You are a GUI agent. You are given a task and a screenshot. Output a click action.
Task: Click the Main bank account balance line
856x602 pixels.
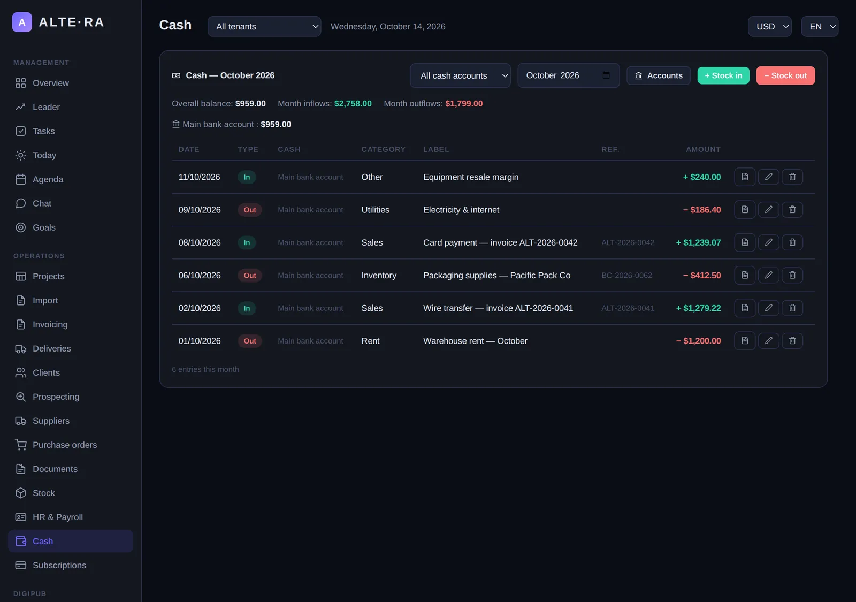[x=232, y=124]
